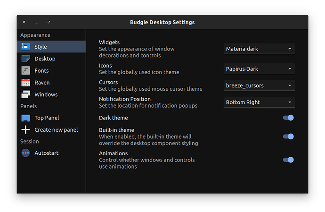Disable the Built-in theme switch
The height and width of the screenshot is (212, 325).
(288, 136)
